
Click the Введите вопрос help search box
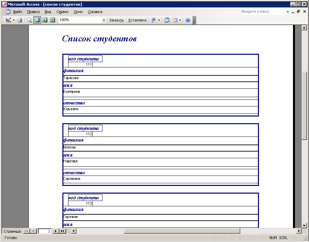coord(263,12)
